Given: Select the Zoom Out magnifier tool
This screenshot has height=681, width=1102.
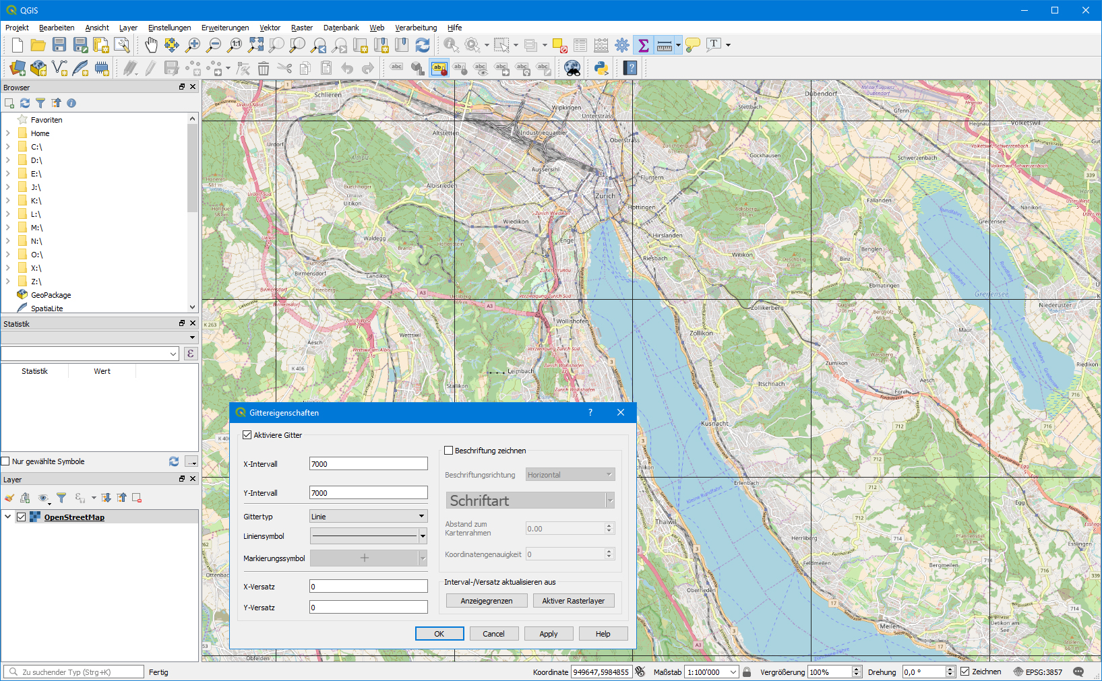Looking at the screenshot, I should click(214, 45).
